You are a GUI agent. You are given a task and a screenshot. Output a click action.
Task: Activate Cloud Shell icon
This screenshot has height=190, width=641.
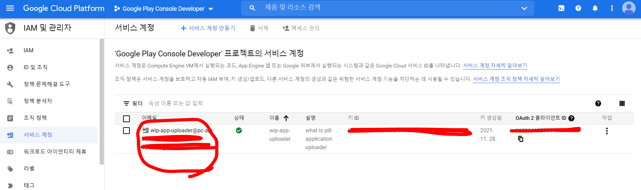tap(561, 8)
